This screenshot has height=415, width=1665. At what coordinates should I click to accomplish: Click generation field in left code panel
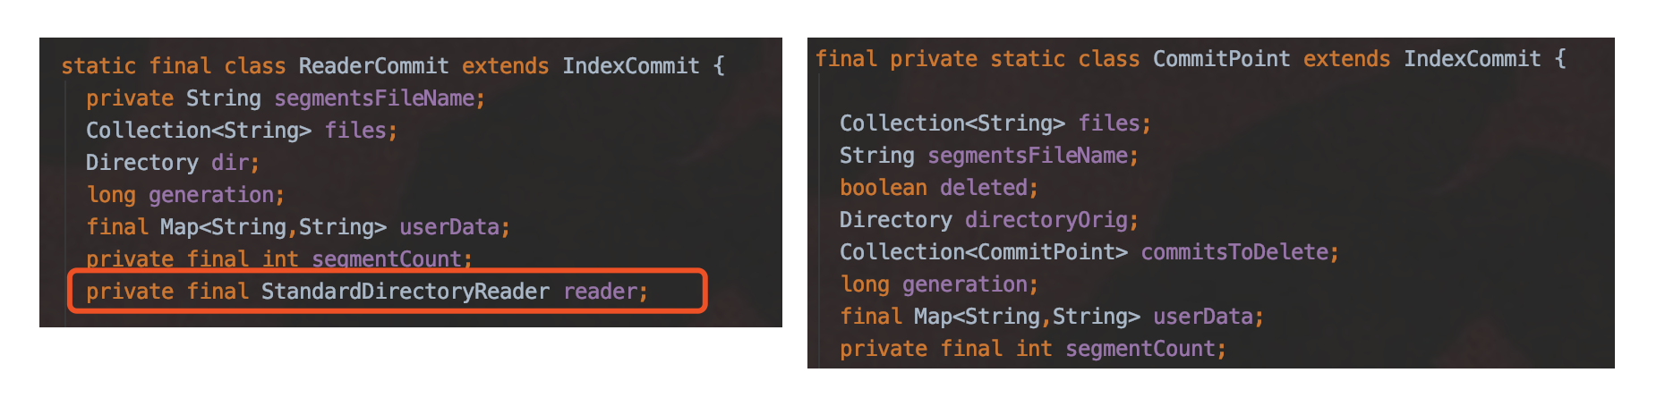point(211,195)
